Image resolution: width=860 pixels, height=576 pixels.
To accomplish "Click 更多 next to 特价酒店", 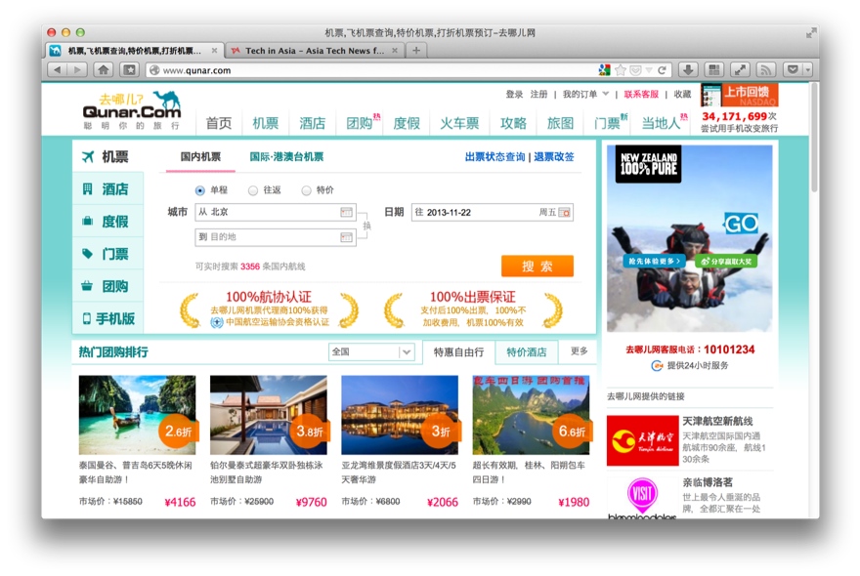I will (x=580, y=351).
